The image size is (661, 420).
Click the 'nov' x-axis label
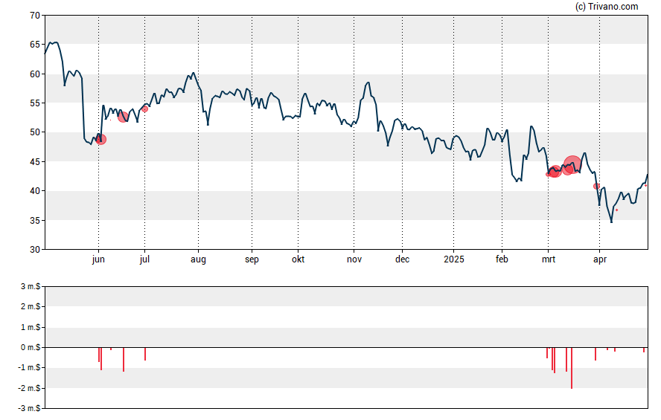pos(354,259)
